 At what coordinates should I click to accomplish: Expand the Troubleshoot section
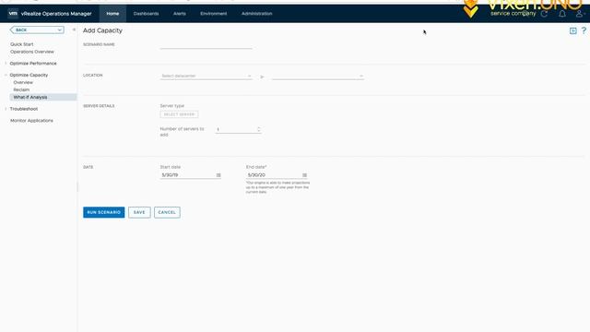pyautogui.click(x=6, y=109)
